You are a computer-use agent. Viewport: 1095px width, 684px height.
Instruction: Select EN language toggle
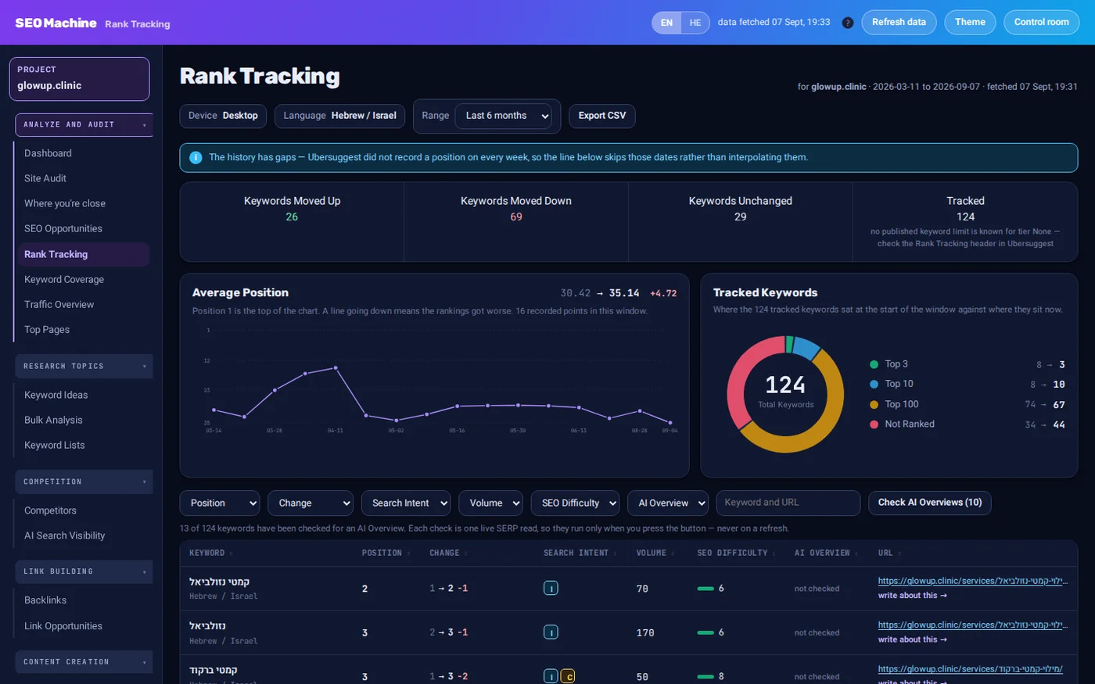point(666,23)
